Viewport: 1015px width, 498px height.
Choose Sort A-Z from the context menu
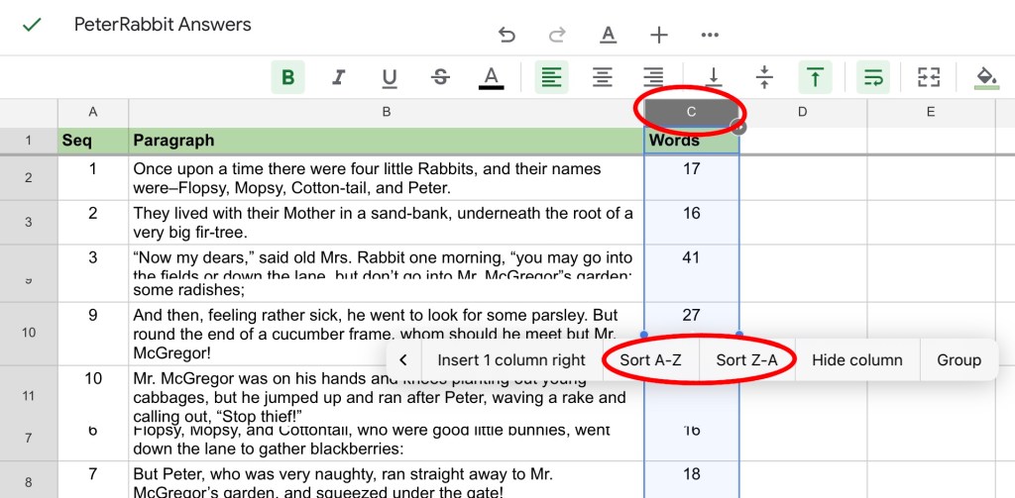[650, 360]
